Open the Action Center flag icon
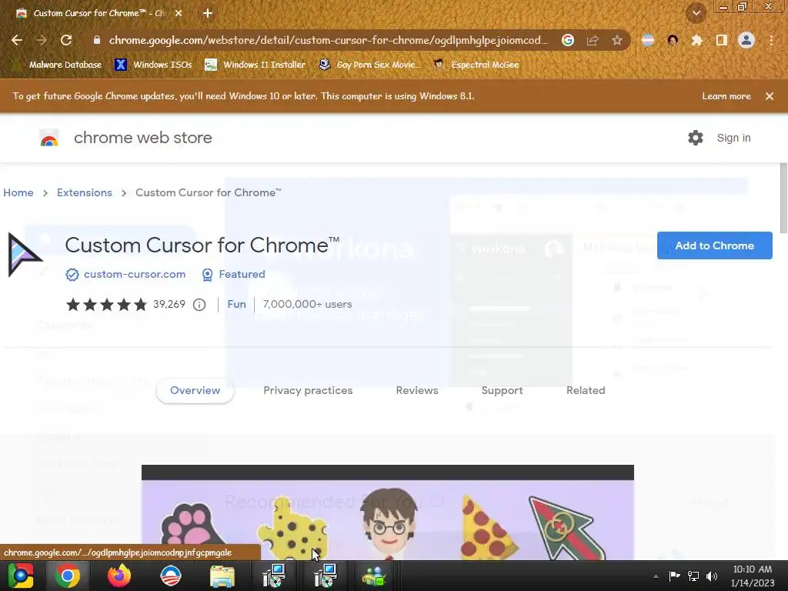 click(x=674, y=576)
